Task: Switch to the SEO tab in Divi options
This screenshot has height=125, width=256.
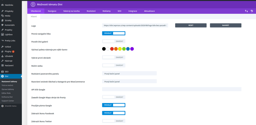Action: tap(119, 11)
